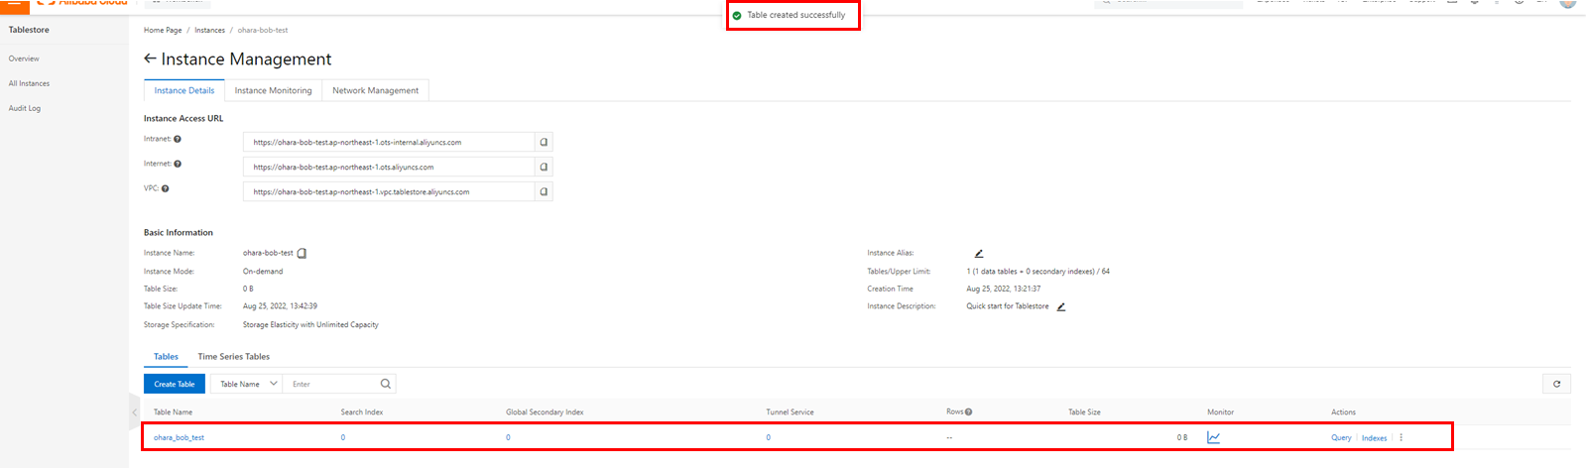Copy the Internet access URL
This screenshot has height=468, width=1586.
coord(544,167)
